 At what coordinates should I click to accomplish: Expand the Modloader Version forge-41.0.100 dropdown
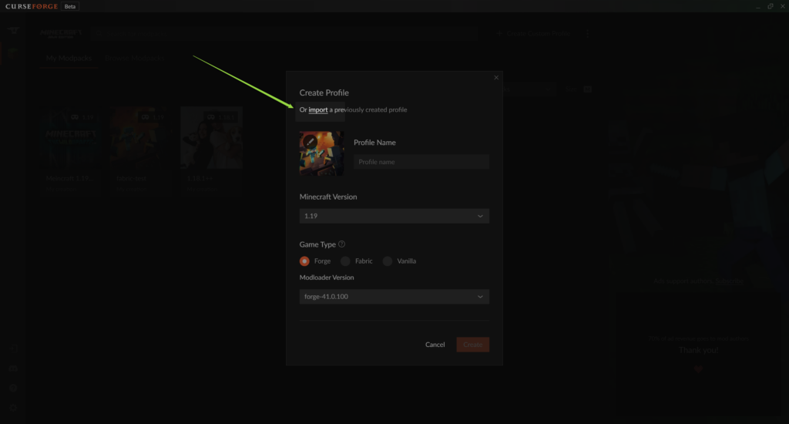pyautogui.click(x=394, y=297)
